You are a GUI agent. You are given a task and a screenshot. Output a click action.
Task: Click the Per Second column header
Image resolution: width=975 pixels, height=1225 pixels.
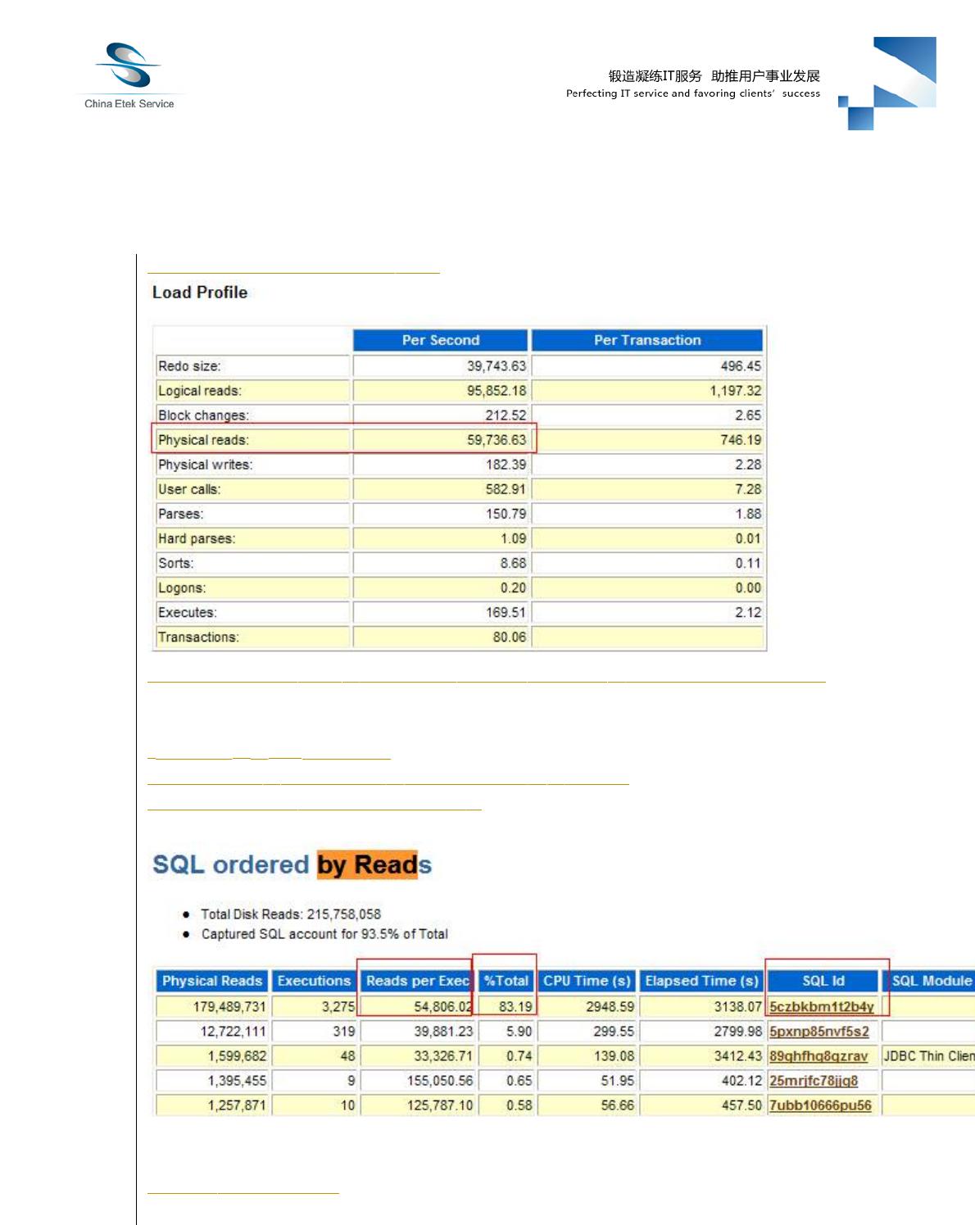(441, 340)
